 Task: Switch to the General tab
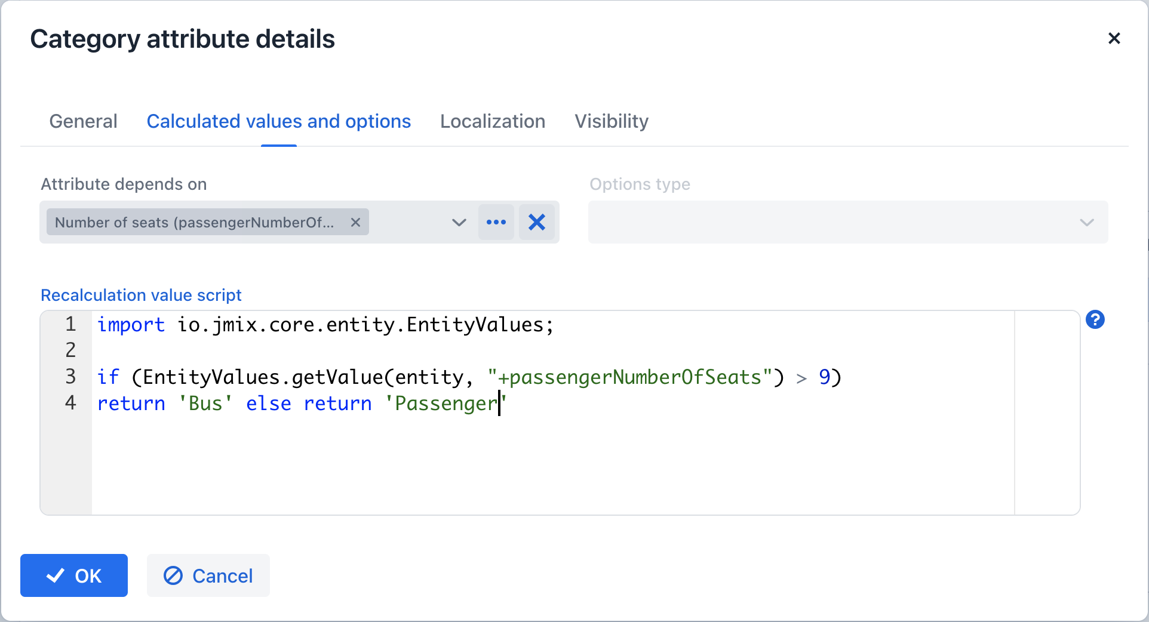coord(83,121)
